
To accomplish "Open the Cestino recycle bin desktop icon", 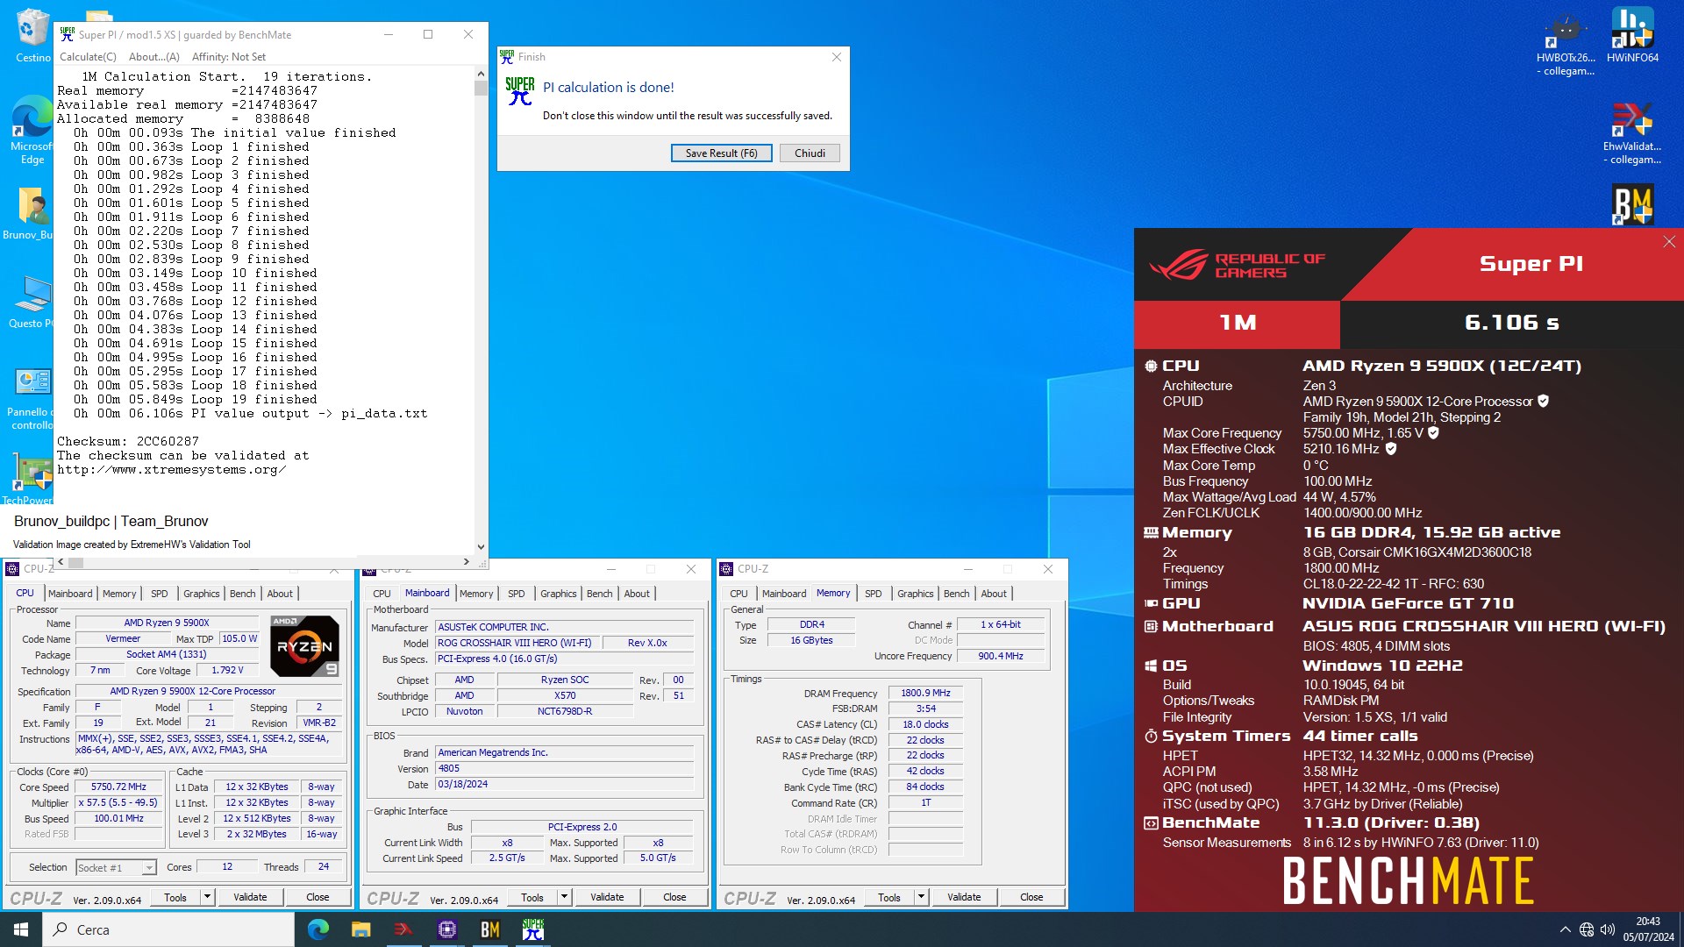I will click(x=32, y=35).
